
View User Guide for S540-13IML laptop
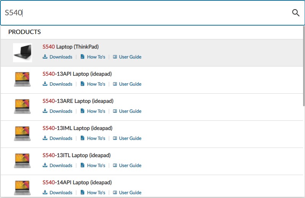click(130, 138)
